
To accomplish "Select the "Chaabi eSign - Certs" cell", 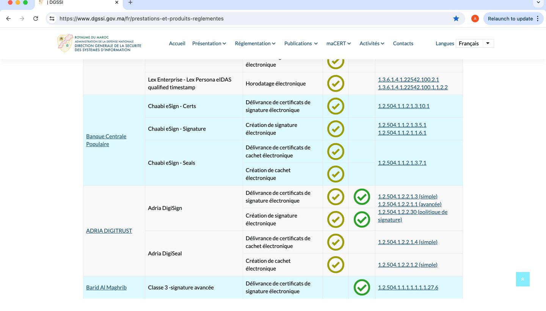I will (x=194, y=106).
